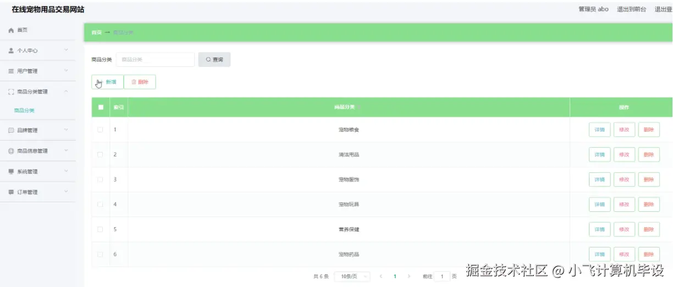This screenshot has width=673, height=287.
Task: Click 删除 for 宠物粮食 row
Action: coord(649,130)
